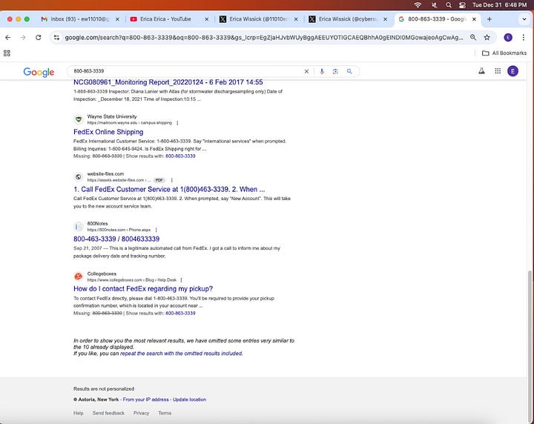Close the YouTube tab
Screen dimensions: 534x424
207,19
